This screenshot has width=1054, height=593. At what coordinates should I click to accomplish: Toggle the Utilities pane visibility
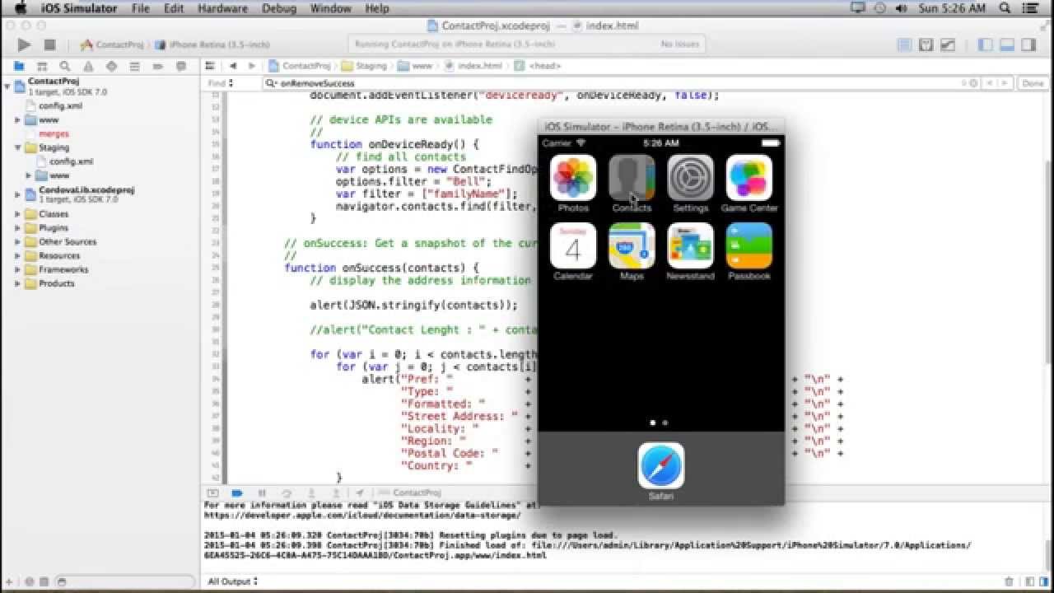click(x=1028, y=44)
